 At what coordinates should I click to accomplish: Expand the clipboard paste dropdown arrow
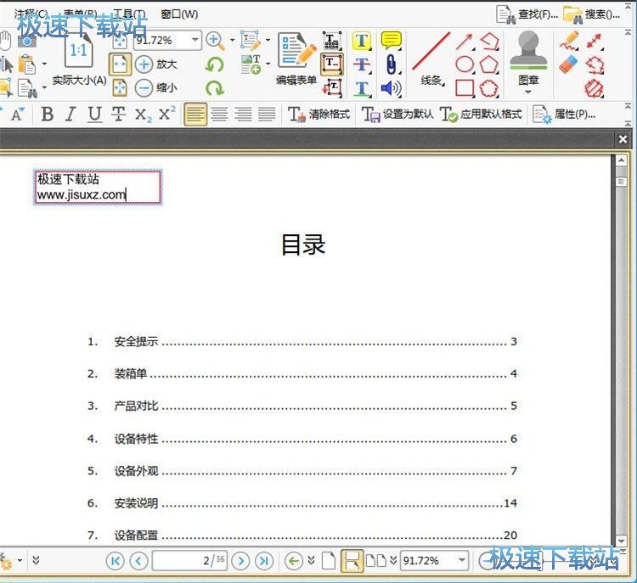point(44,64)
